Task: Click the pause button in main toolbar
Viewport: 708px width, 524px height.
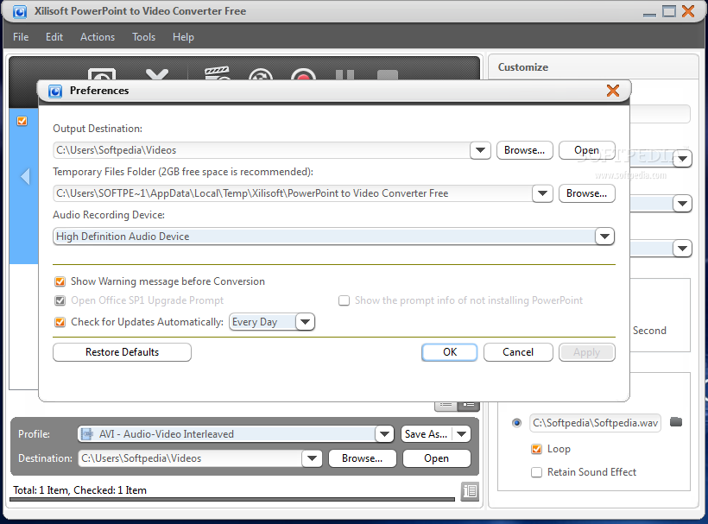Action: click(x=345, y=74)
